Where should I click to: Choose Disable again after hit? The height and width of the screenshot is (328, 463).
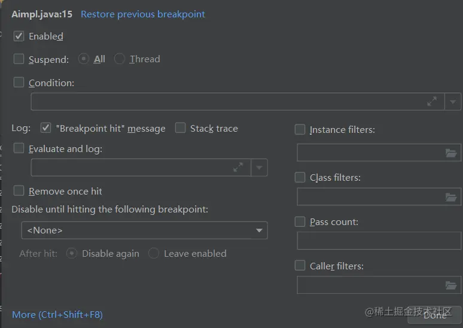coord(72,253)
